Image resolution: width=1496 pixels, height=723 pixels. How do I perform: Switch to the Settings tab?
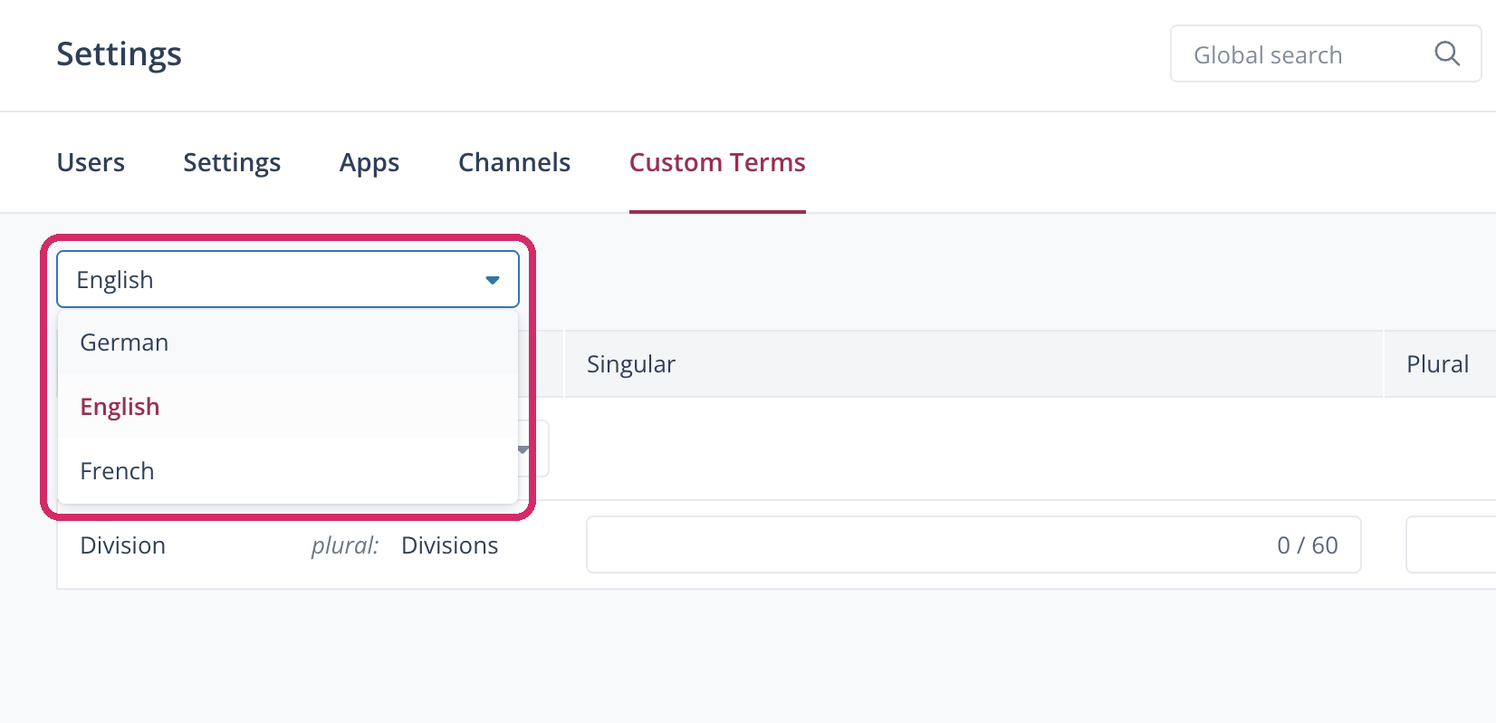tap(232, 162)
